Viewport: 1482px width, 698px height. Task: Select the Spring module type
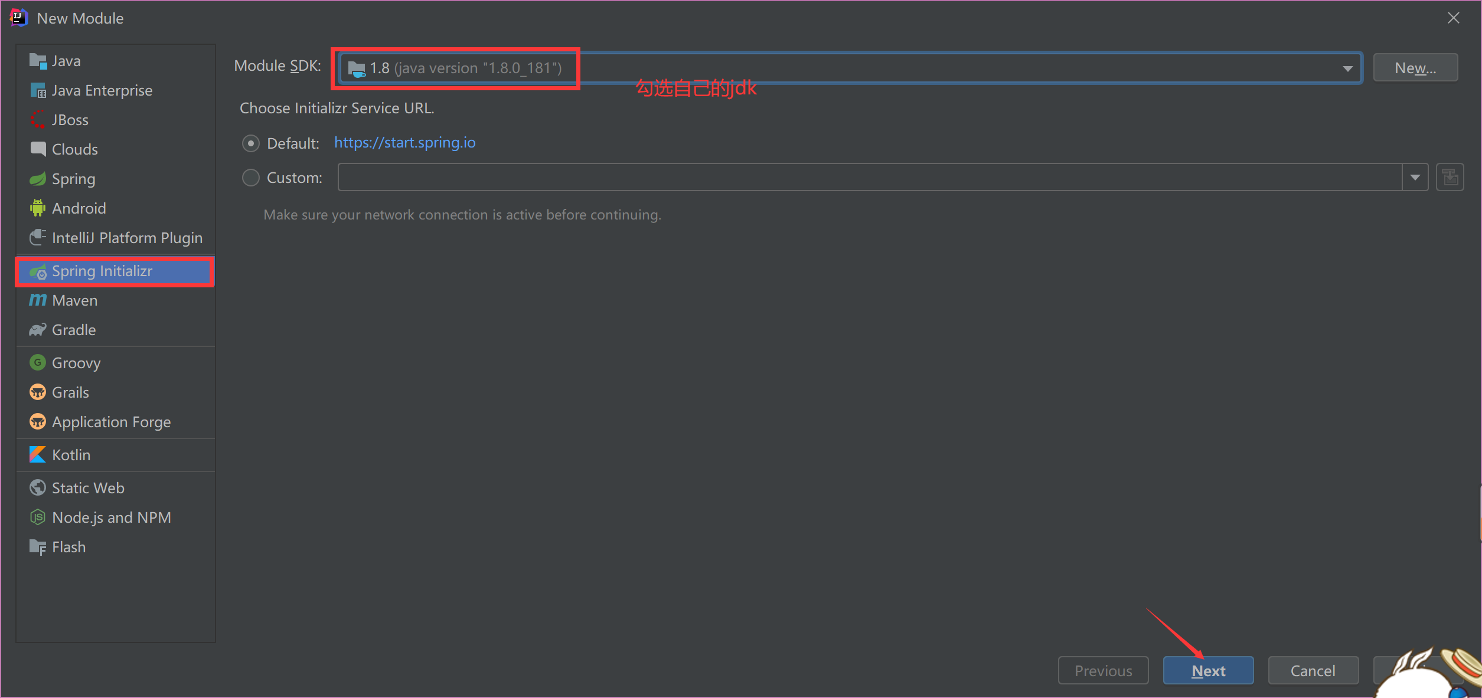(74, 179)
